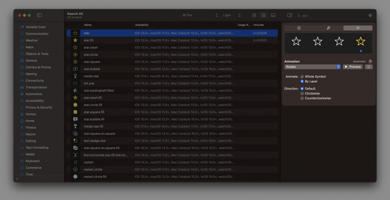390x200 pixels.
Task: Select the Whole Symbol radio option
Action: 302,77
